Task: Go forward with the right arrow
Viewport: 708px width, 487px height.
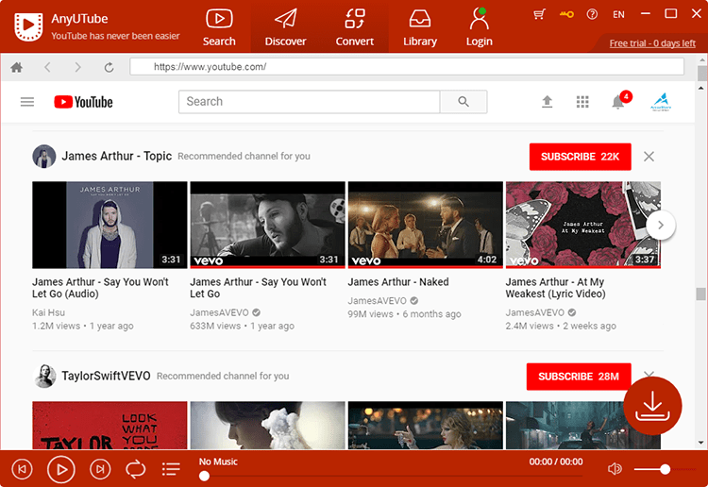Action: tap(77, 67)
